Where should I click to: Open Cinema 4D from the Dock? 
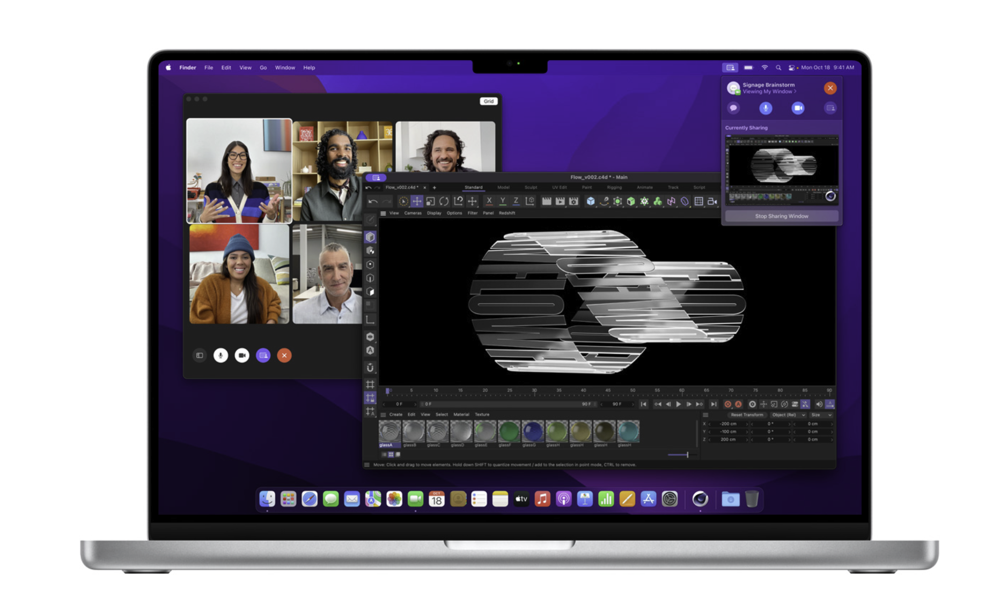700,499
